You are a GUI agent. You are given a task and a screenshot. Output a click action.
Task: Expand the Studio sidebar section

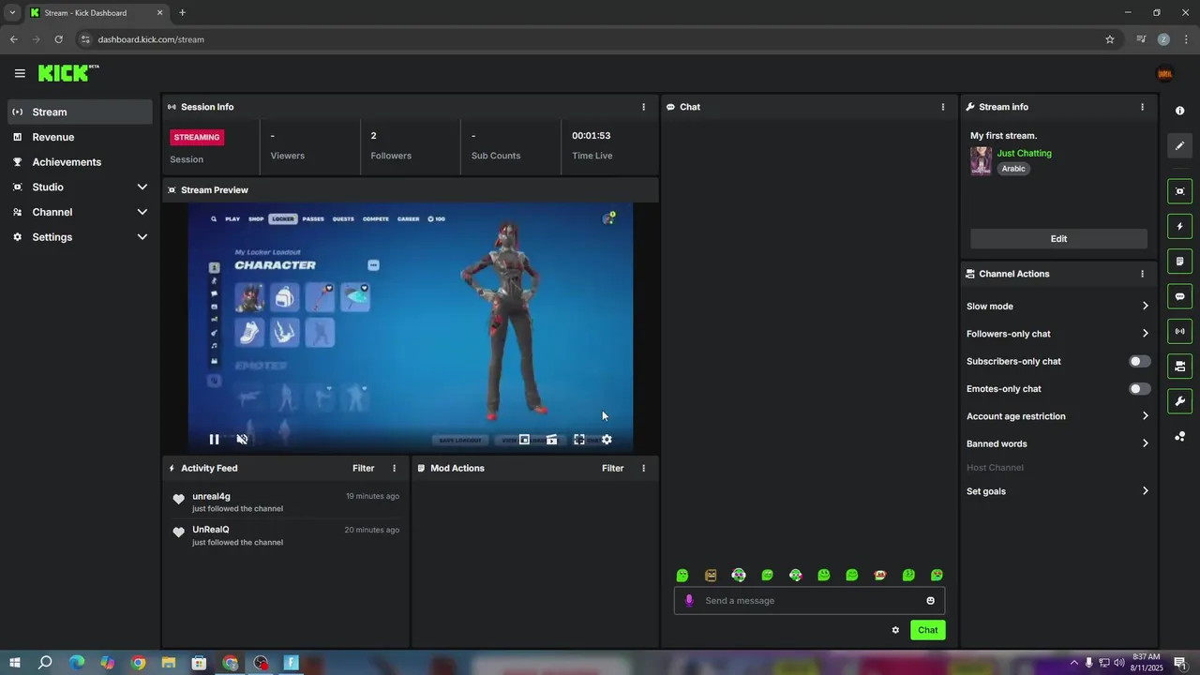click(80, 187)
